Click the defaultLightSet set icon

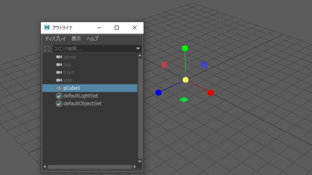pyautogui.click(x=59, y=96)
